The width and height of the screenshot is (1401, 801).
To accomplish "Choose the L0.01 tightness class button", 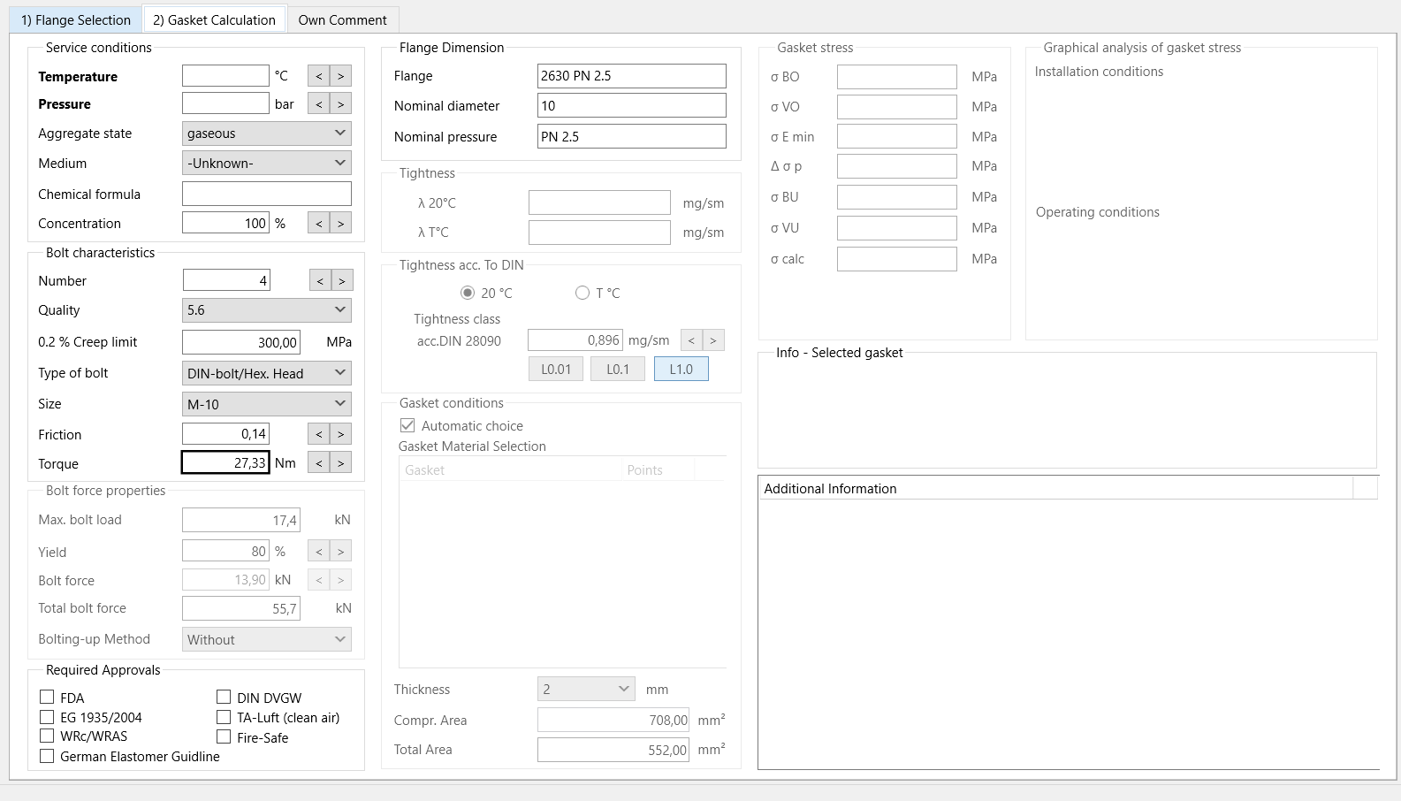I will point(556,369).
